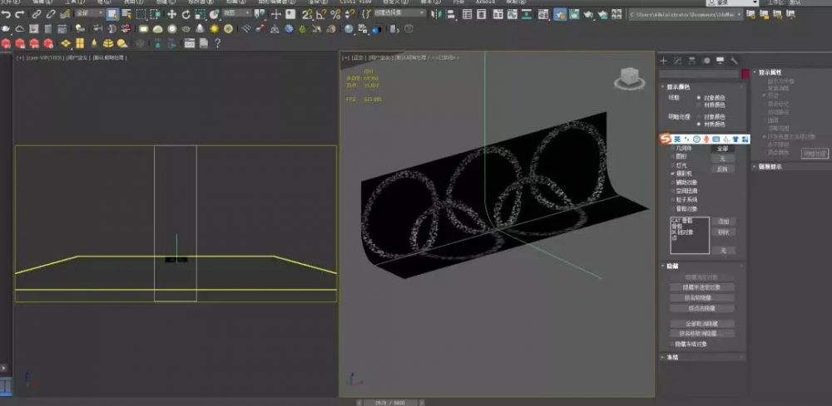Click the Sogou microphone voice input icon
The image size is (832, 406).
(x=706, y=139)
